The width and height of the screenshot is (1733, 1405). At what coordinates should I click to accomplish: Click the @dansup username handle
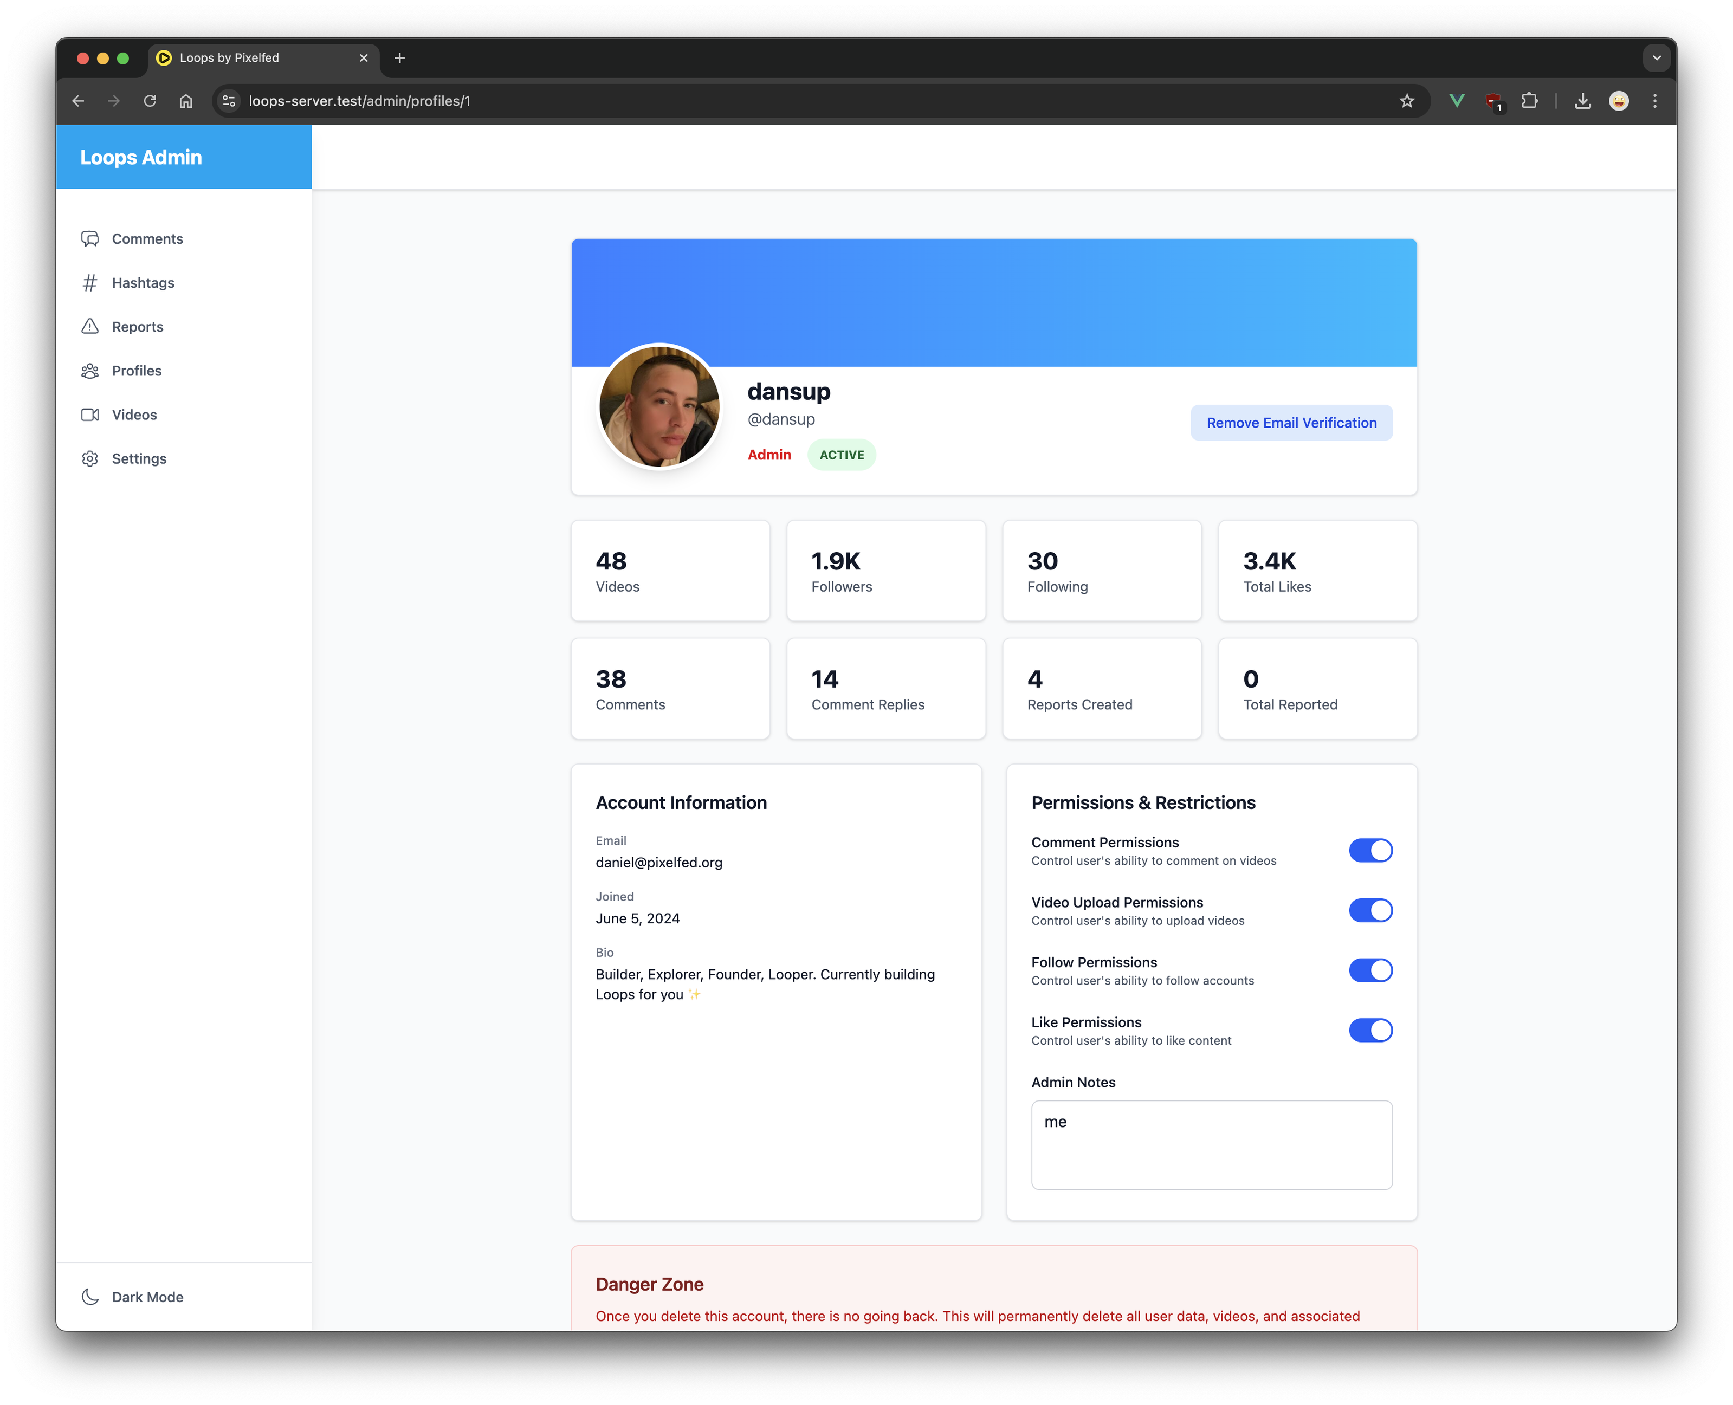click(781, 419)
